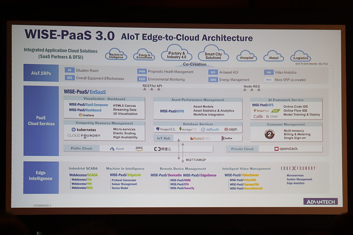Click 'WebAccess/SCADA' text
Screen dimensions: 353x235
coord(83,175)
